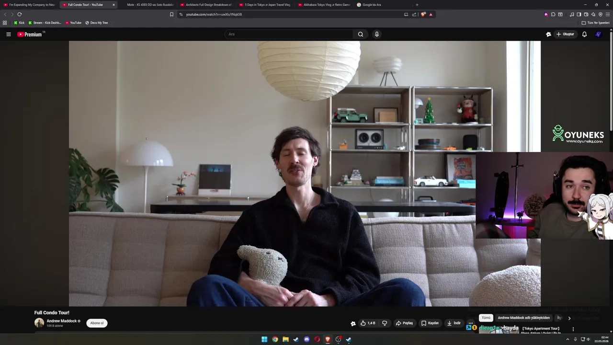Screen dimensions: 613x345
Task: Go forward with the browser forward arrow
Action: coord(12,14)
